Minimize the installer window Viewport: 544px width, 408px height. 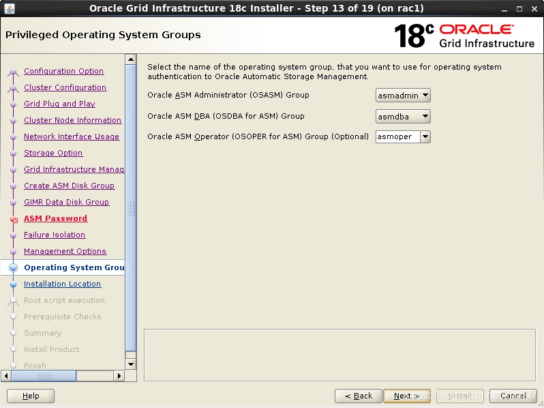tap(504, 9)
